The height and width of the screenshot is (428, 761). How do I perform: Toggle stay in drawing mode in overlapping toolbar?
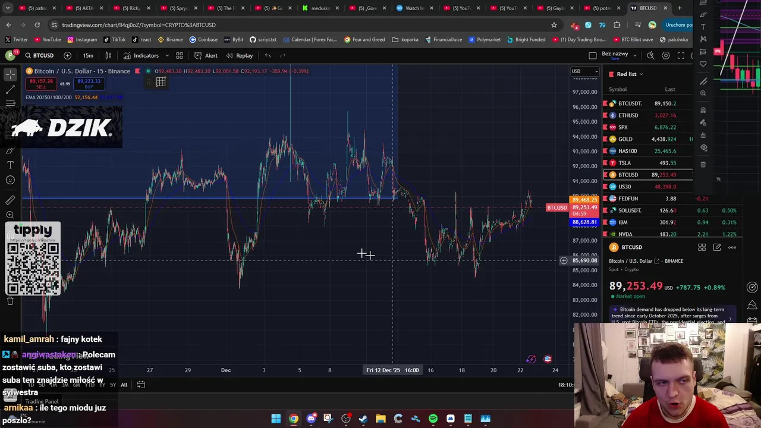click(x=703, y=122)
